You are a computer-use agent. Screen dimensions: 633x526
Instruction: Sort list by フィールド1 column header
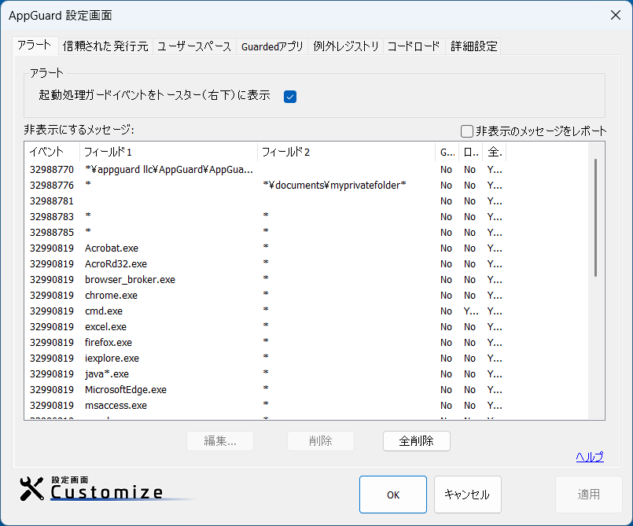coord(168,152)
